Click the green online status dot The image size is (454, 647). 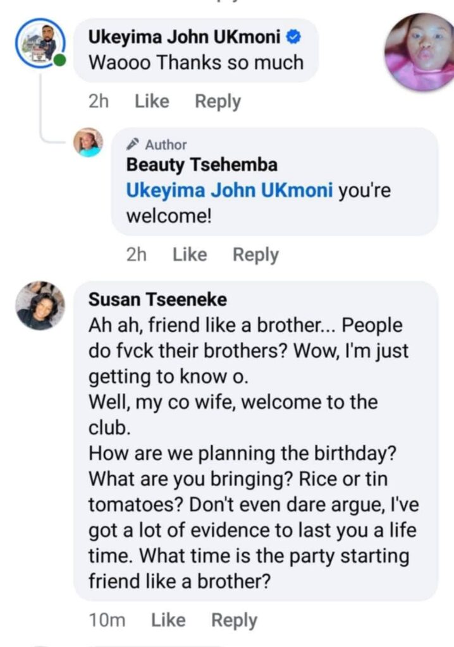pos(59,61)
